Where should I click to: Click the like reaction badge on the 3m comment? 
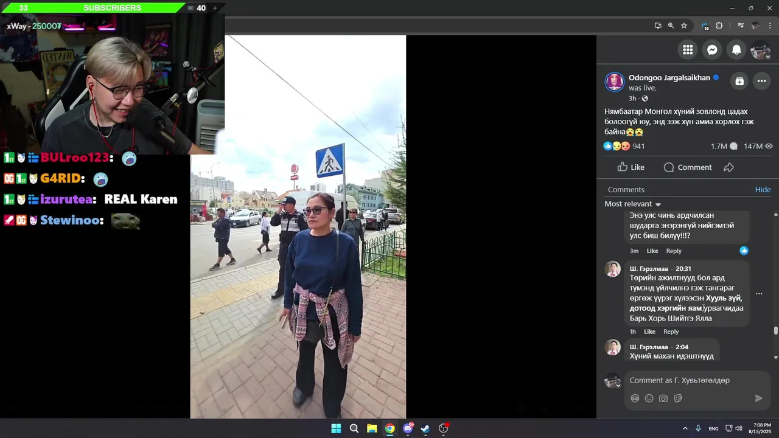pyautogui.click(x=744, y=250)
